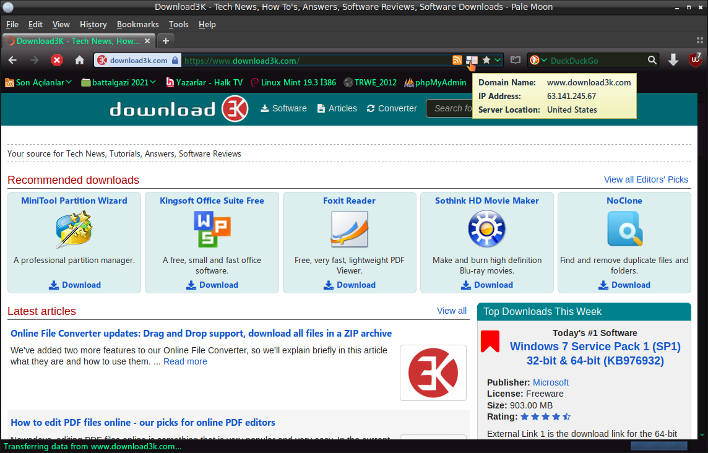Image resolution: width=708 pixels, height=453 pixels.
Task: Click the Foxit Reader icon
Action: click(350, 230)
